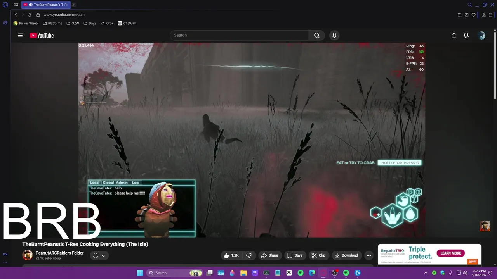The image size is (497, 279).
Task: Click the video title text
Action: (85, 244)
